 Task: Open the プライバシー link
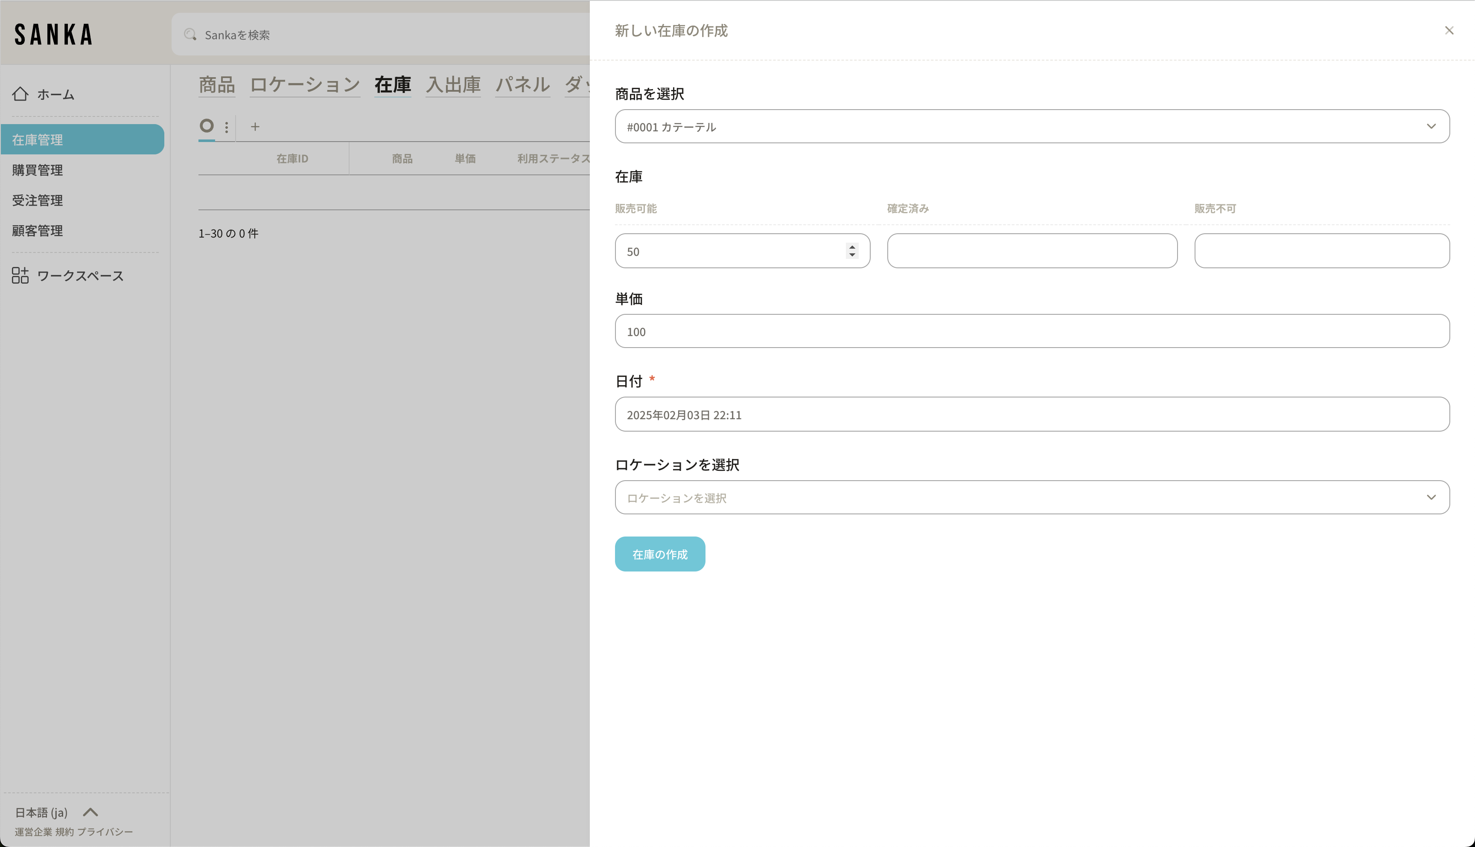point(105,832)
